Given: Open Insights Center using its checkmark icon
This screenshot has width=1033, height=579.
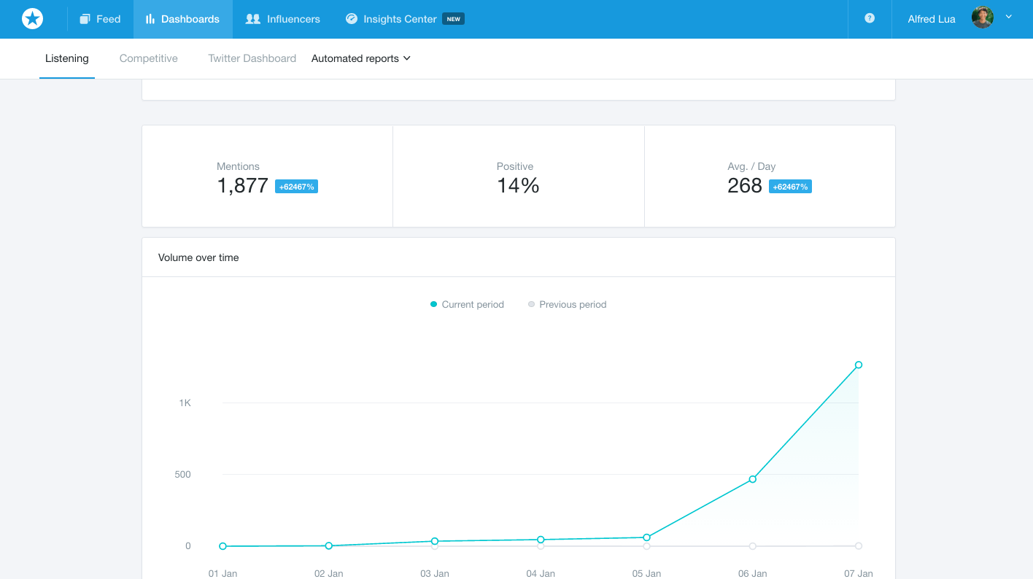Looking at the screenshot, I should 351,19.
